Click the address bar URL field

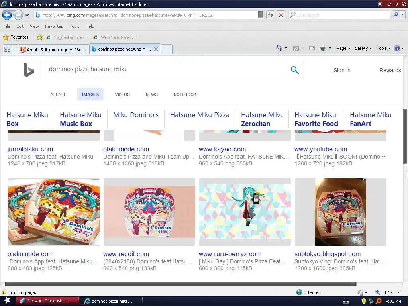(146, 15)
